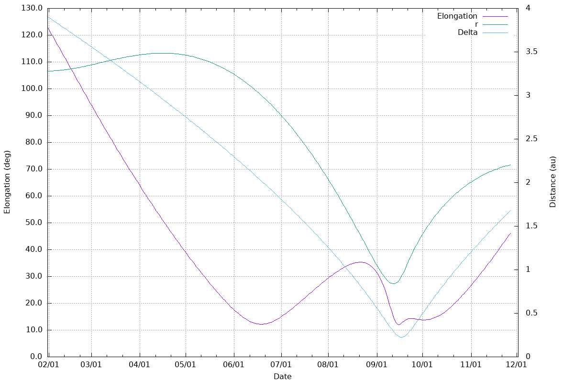Click the 11/01 date tick label
The height and width of the screenshot is (383, 574).
[x=471, y=365]
